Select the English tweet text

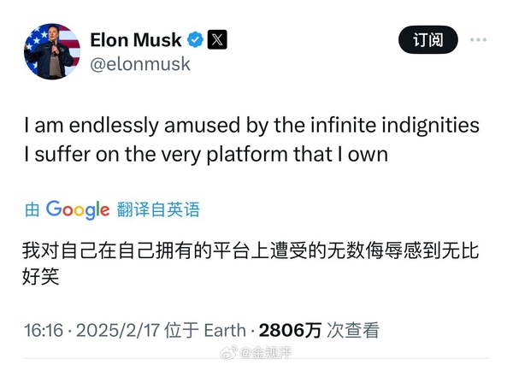252,139
